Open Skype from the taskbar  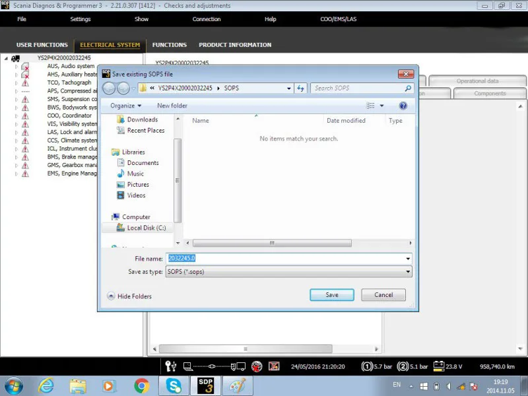point(174,386)
